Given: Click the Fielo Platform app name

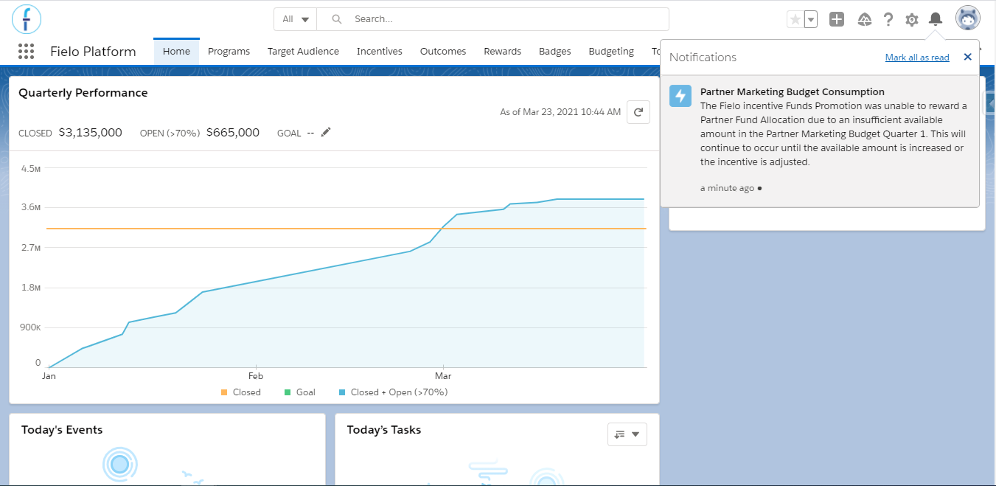Looking at the screenshot, I should tap(93, 52).
